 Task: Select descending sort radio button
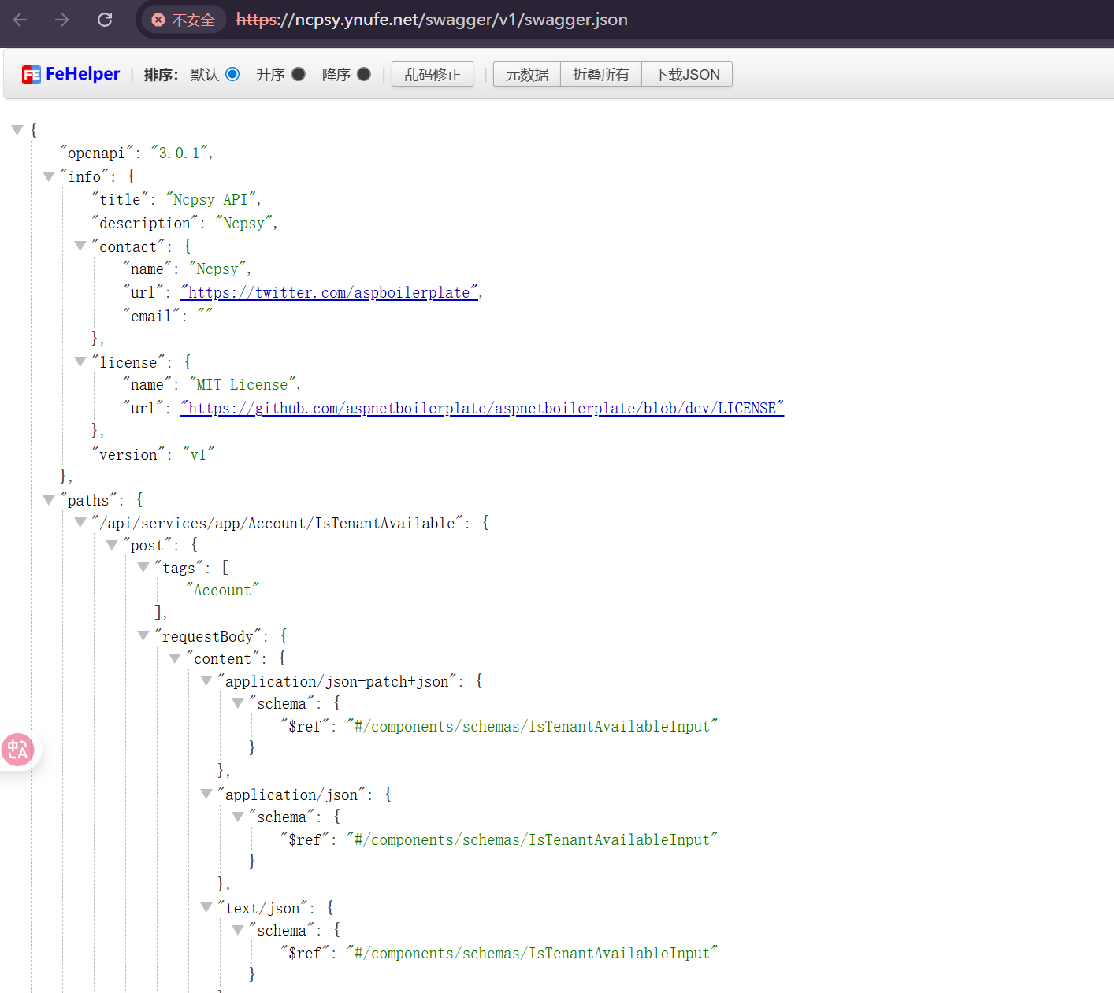(x=364, y=74)
